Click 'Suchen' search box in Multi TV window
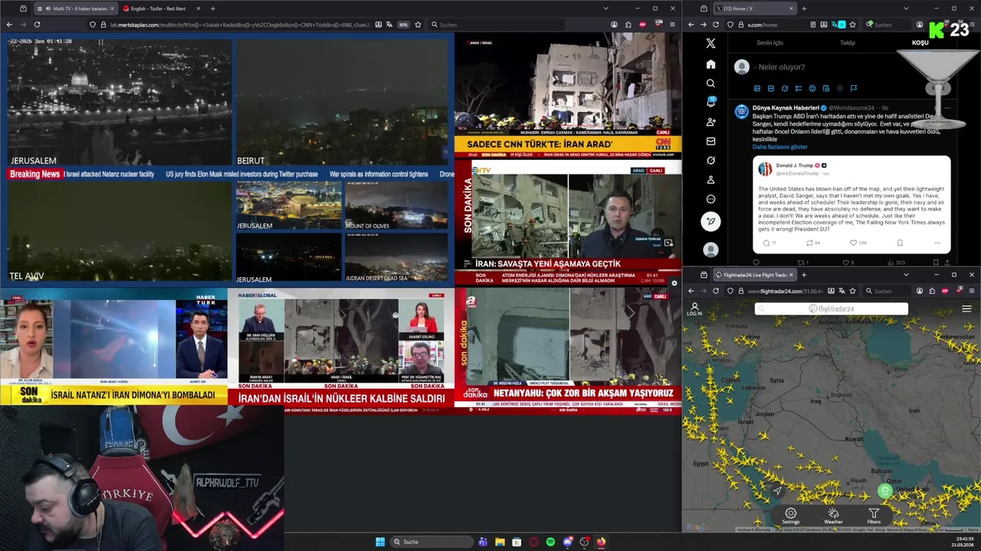Viewport: 981px width, 551px height. coord(498,24)
